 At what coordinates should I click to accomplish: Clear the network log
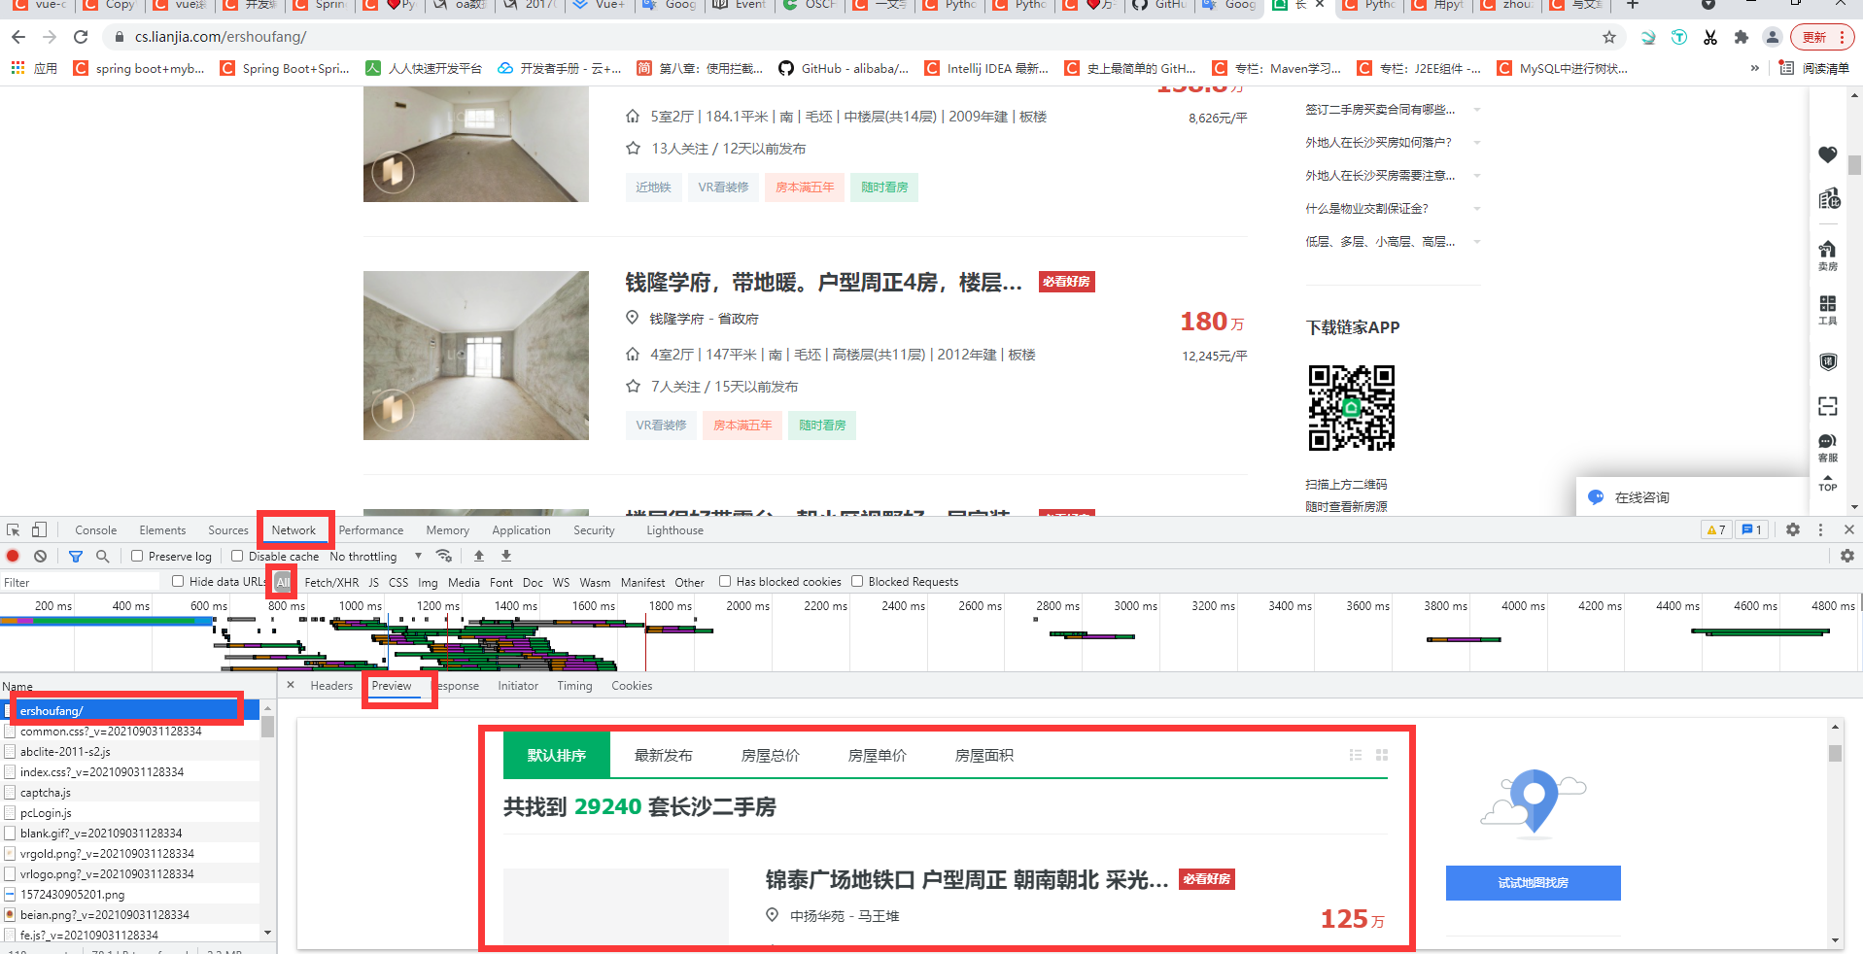[x=40, y=556]
